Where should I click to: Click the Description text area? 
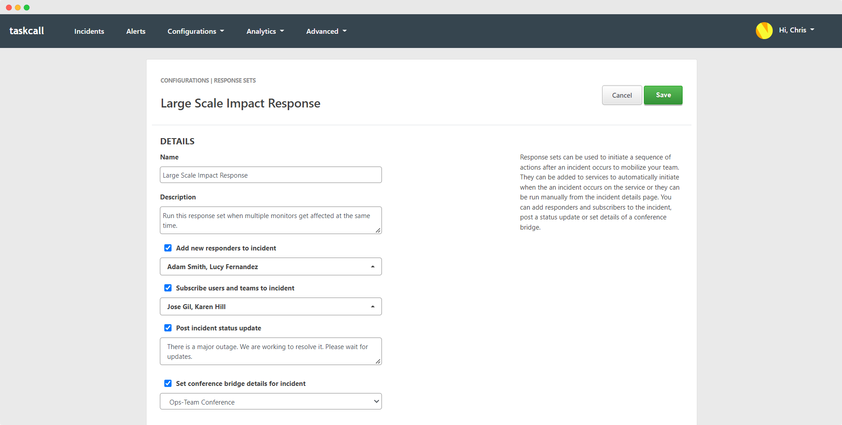pyautogui.click(x=271, y=220)
